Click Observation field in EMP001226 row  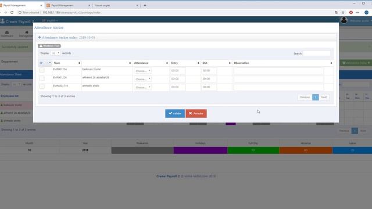pos(278,79)
